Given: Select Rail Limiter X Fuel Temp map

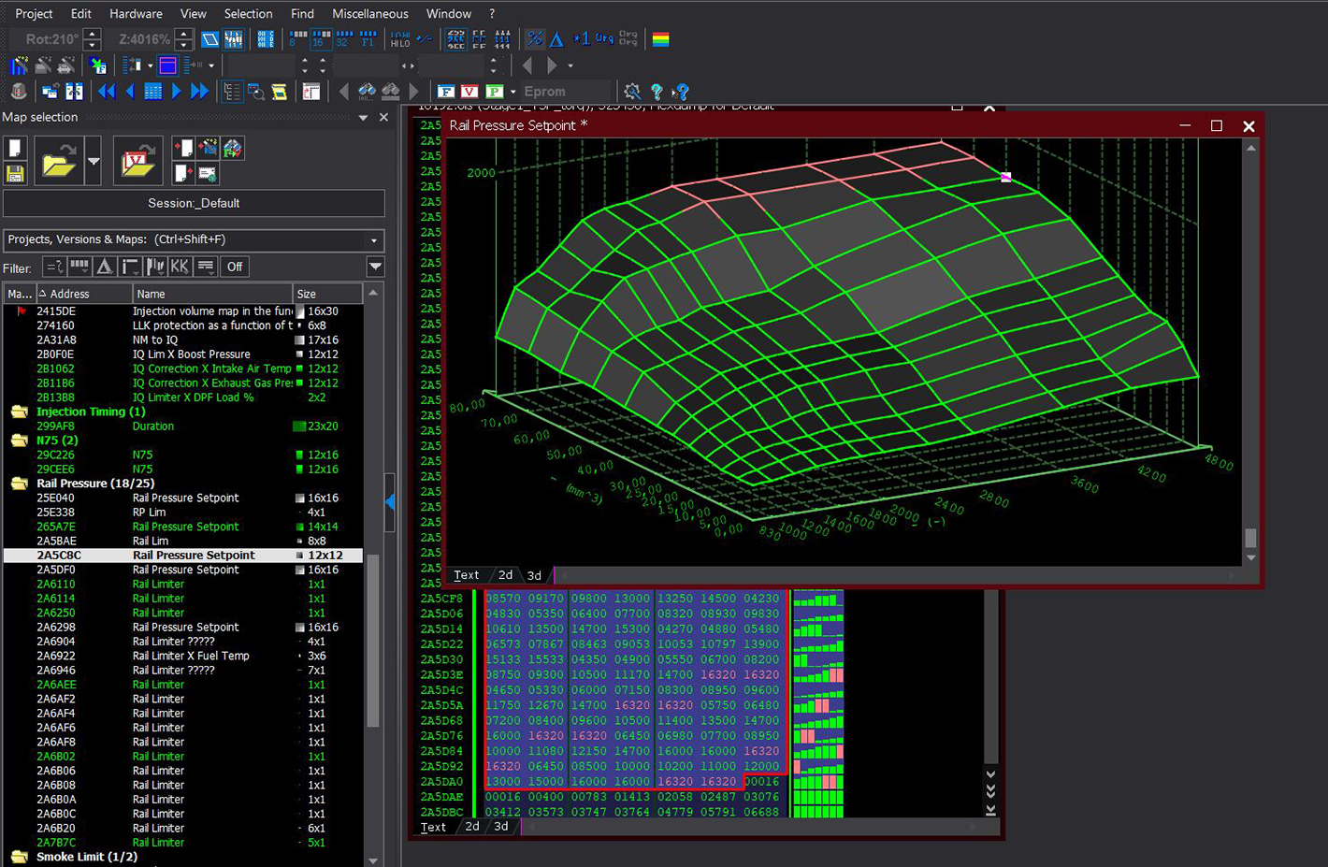Looking at the screenshot, I should click(191, 656).
